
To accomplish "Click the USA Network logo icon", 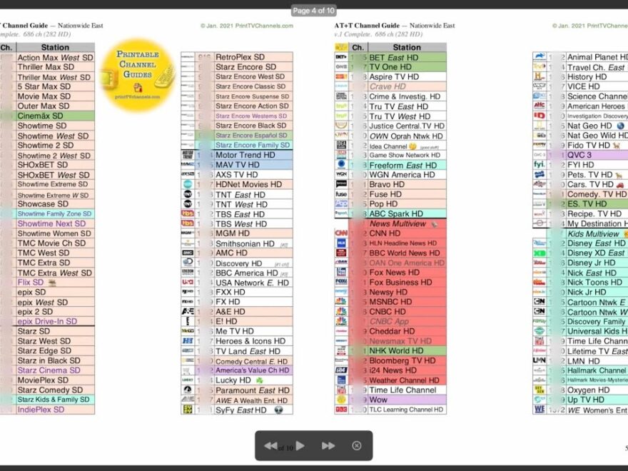I will [x=188, y=283].
